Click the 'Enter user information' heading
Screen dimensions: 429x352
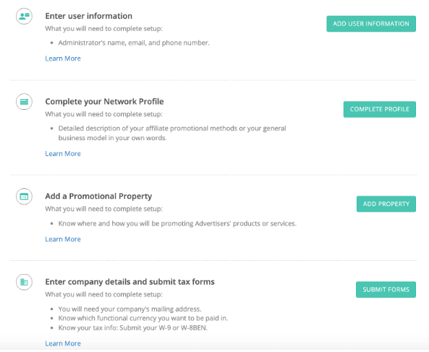[x=89, y=16]
